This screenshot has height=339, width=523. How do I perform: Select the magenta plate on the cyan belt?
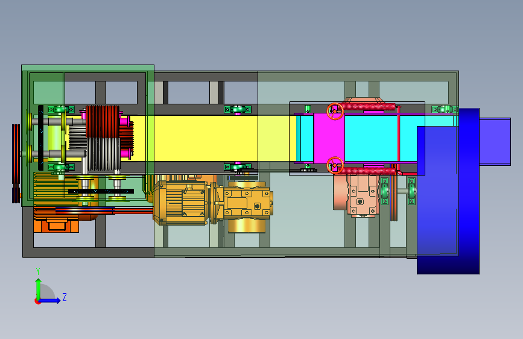[x=329, y=138]
